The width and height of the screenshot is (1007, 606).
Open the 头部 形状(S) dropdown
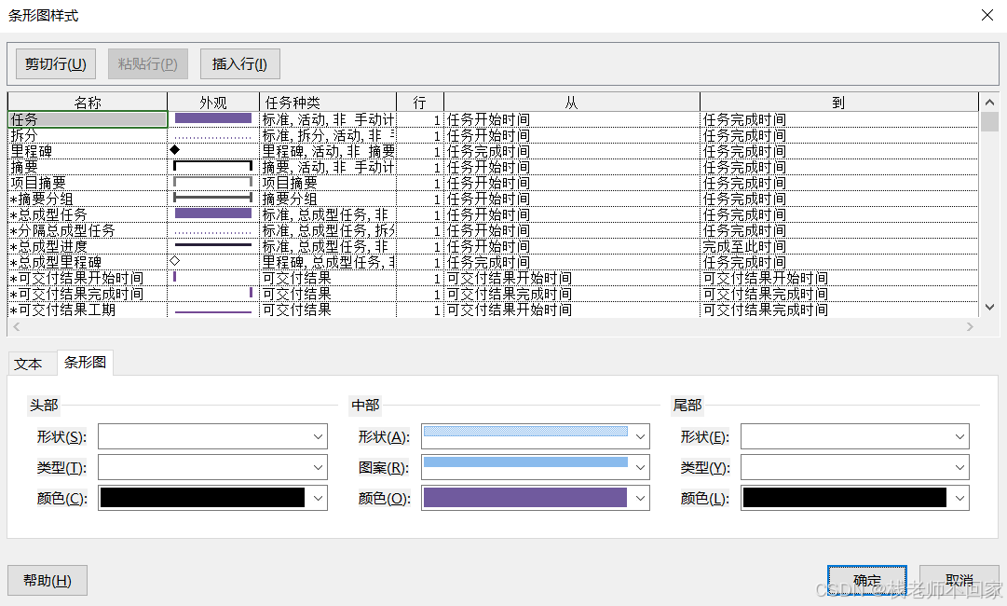point(212,436)
